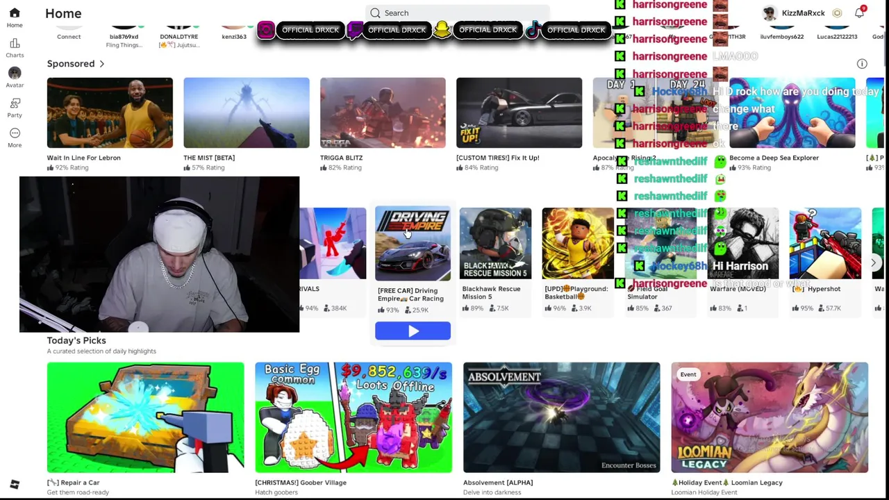Open the More sidebar menu

click(x=15, y=133)
